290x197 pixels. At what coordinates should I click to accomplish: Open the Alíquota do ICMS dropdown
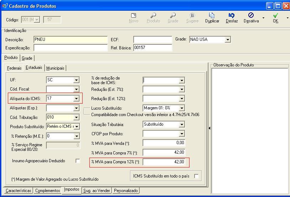click(76, 99)
